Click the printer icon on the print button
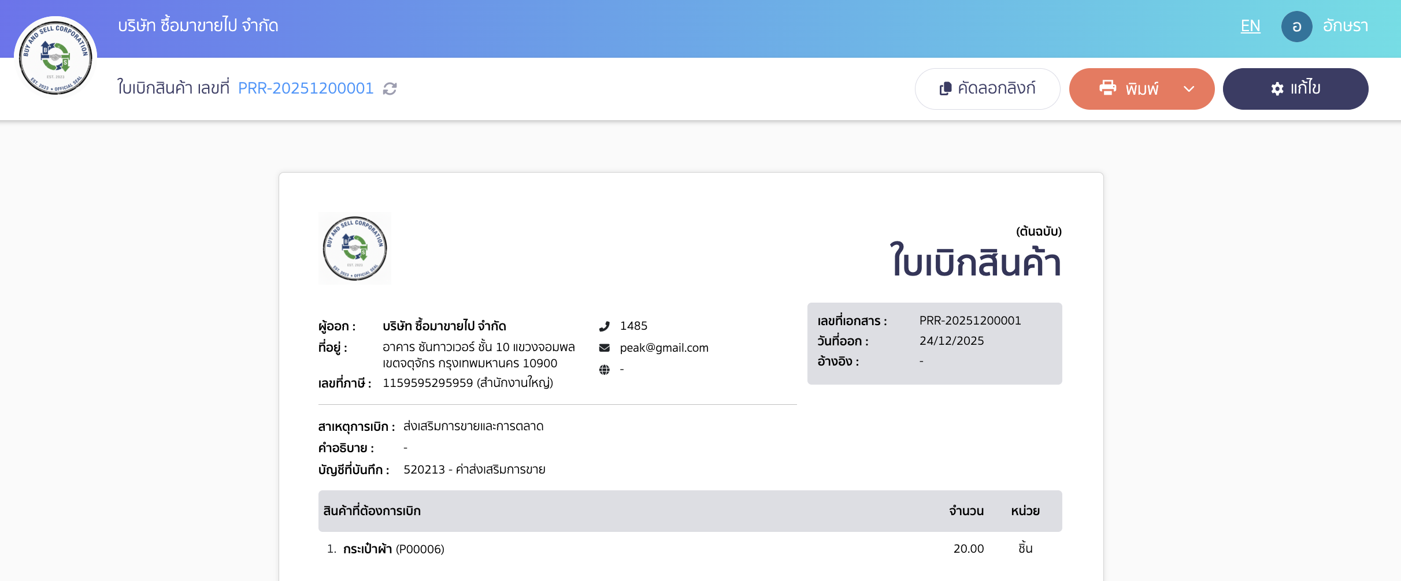Image resolution: width=1401 pixels, height=581 pixels. pyautogui.click(x=1107, y=88)
